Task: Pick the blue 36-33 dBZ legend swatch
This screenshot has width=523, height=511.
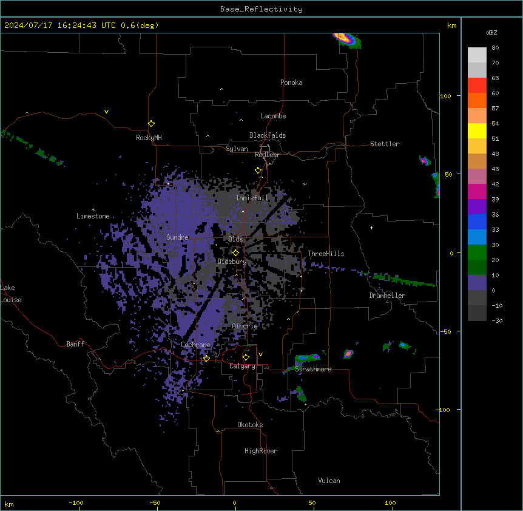Action: point(477,222)
